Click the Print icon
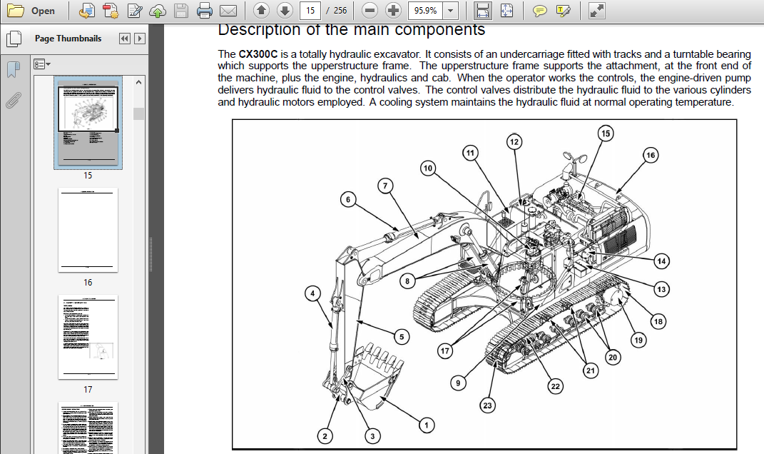The image size is (764, 454). point(204,10)
